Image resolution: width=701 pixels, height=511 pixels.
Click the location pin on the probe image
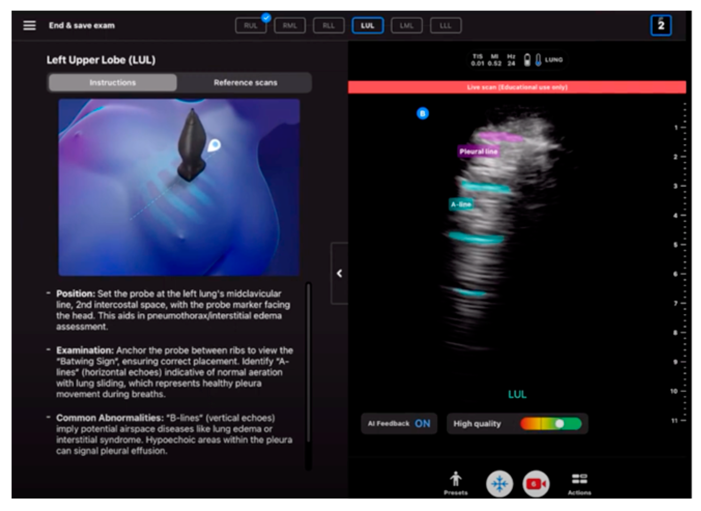click(x=214, y=145)
